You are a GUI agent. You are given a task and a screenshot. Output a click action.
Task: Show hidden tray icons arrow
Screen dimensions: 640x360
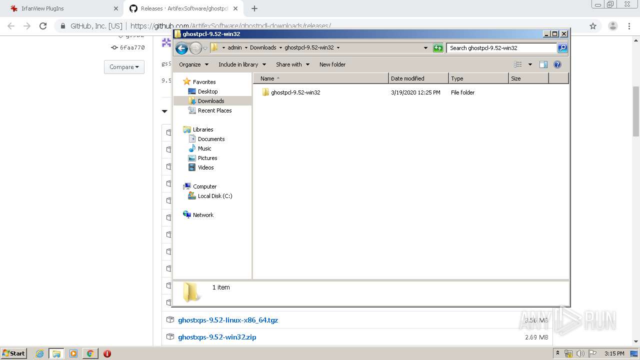tap(557, 353)
